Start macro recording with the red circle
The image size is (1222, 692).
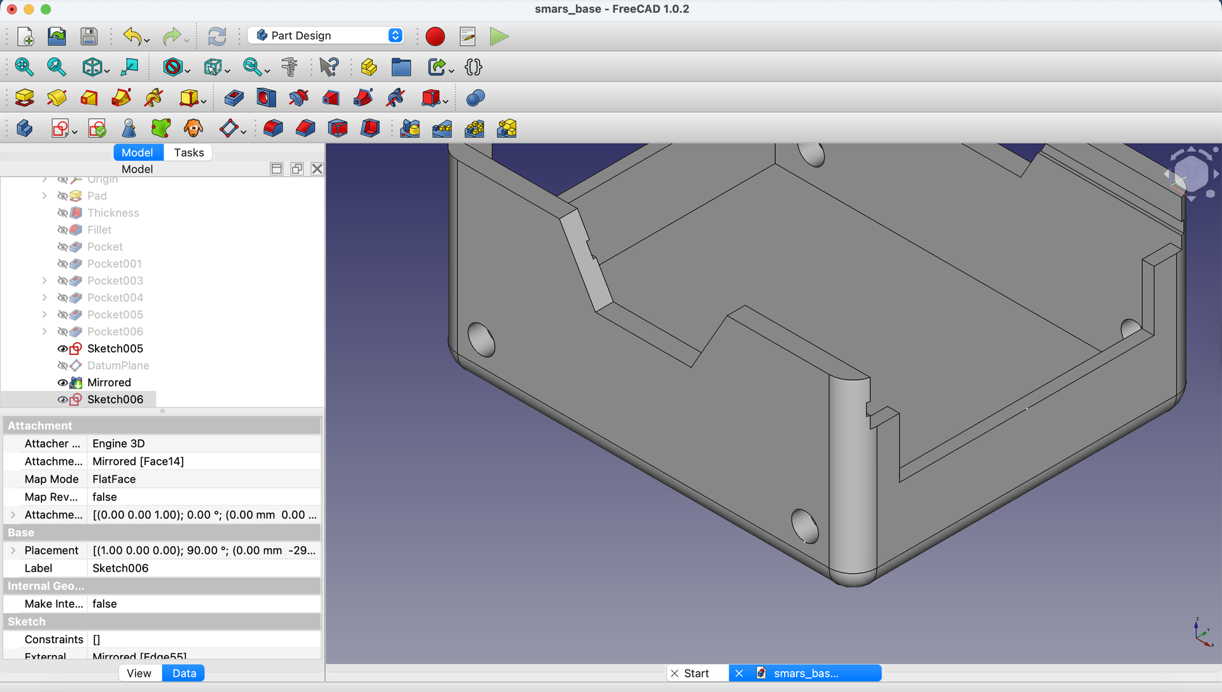point(435,36)
